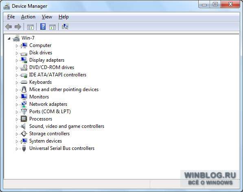The height and width of the screenshot is (192, 243).
Task: Expand Universal Serial Bus controllers
Action: pos(17,149)
